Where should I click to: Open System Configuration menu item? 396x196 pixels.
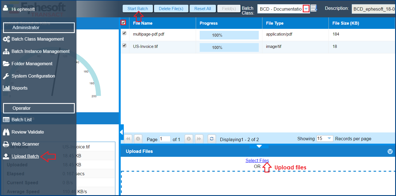[33, 76]
